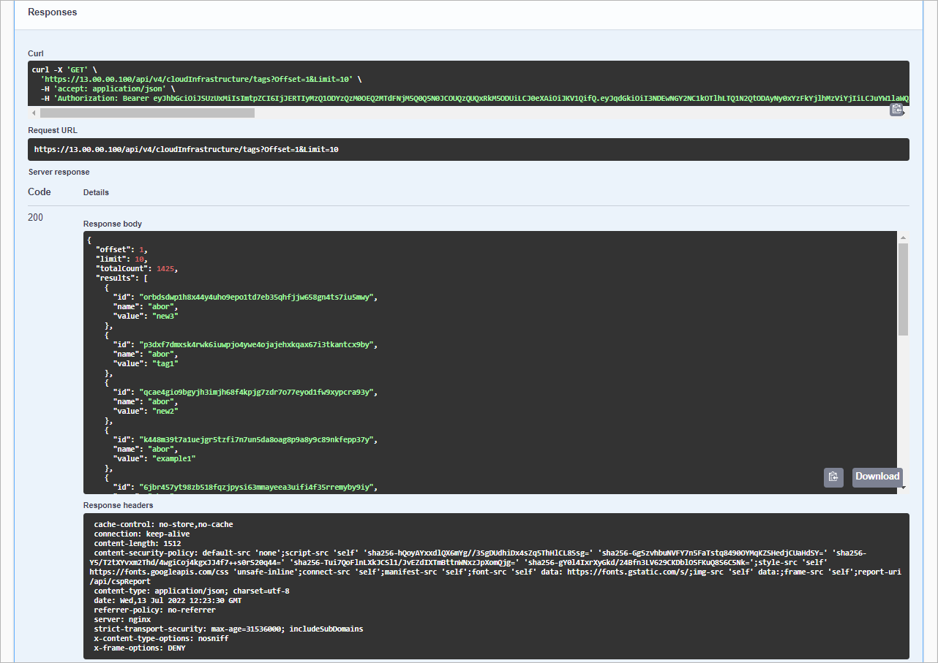The height and width of the screenshot is (663, 938).
Task: Click the Responses section heading
Action: click(x=52, y=12)
